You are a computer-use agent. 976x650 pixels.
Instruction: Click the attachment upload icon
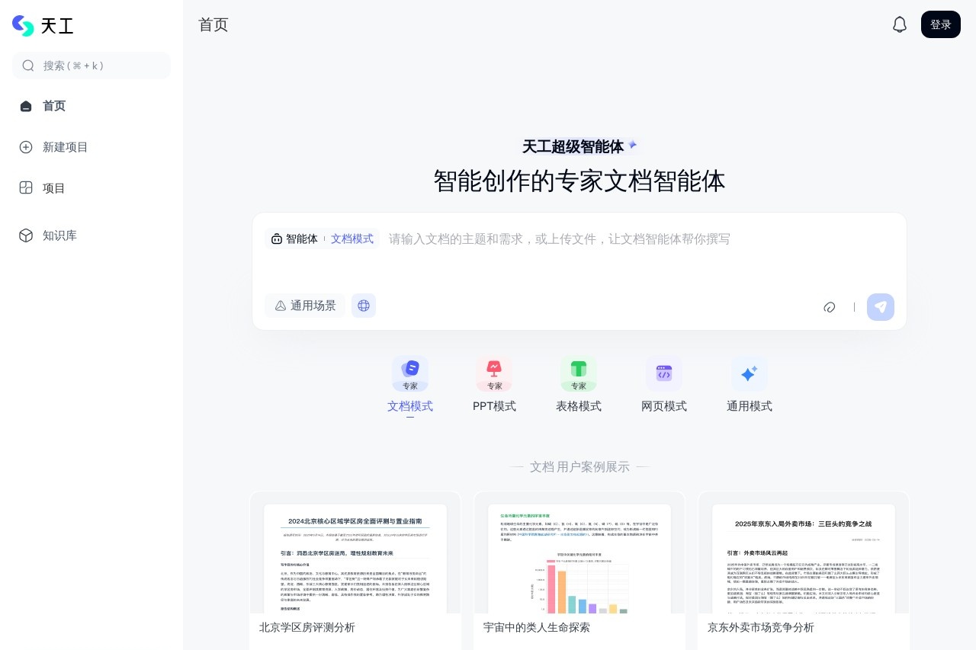tap(830, 307)
